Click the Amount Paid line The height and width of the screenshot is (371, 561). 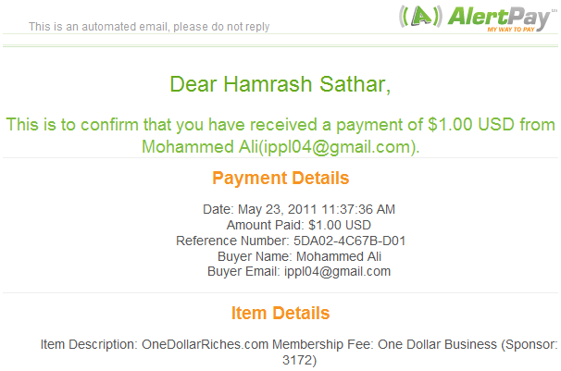click(299, 225)
